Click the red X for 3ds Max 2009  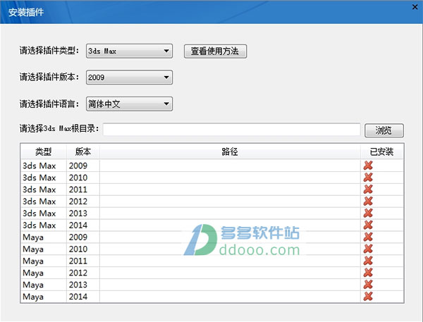(x=368, y=166)
